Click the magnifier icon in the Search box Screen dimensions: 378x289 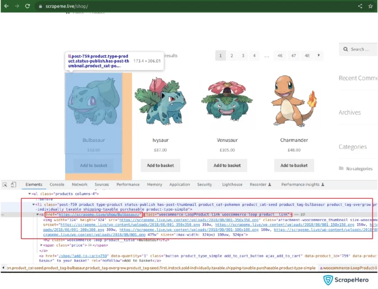pos(345,49)
